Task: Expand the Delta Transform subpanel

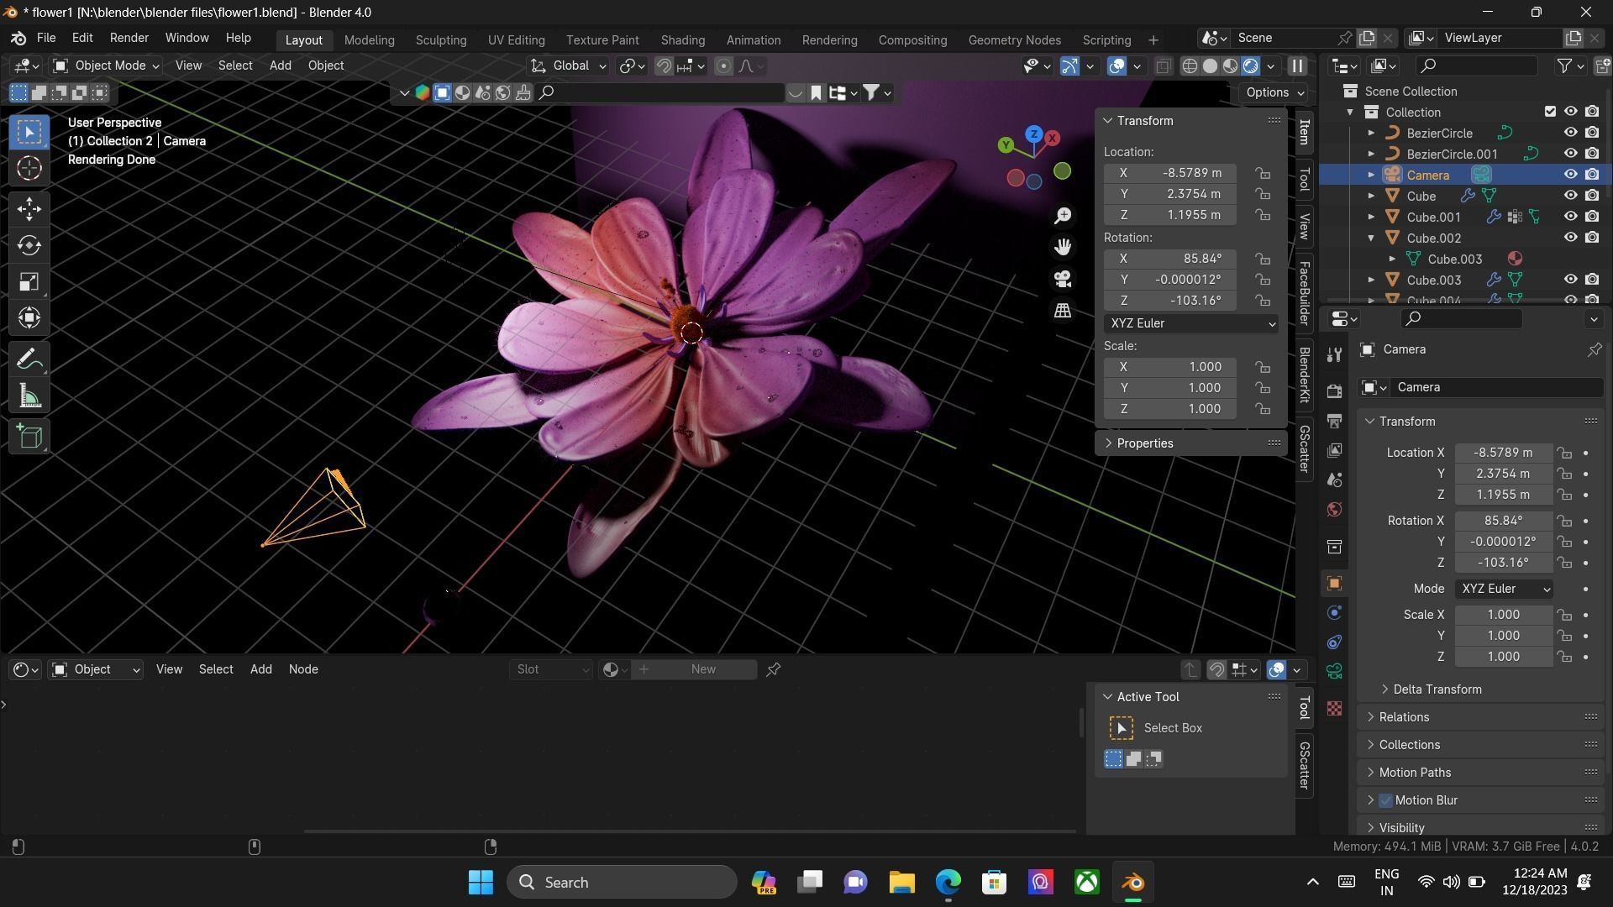Action: click(x=1437, y=690)
